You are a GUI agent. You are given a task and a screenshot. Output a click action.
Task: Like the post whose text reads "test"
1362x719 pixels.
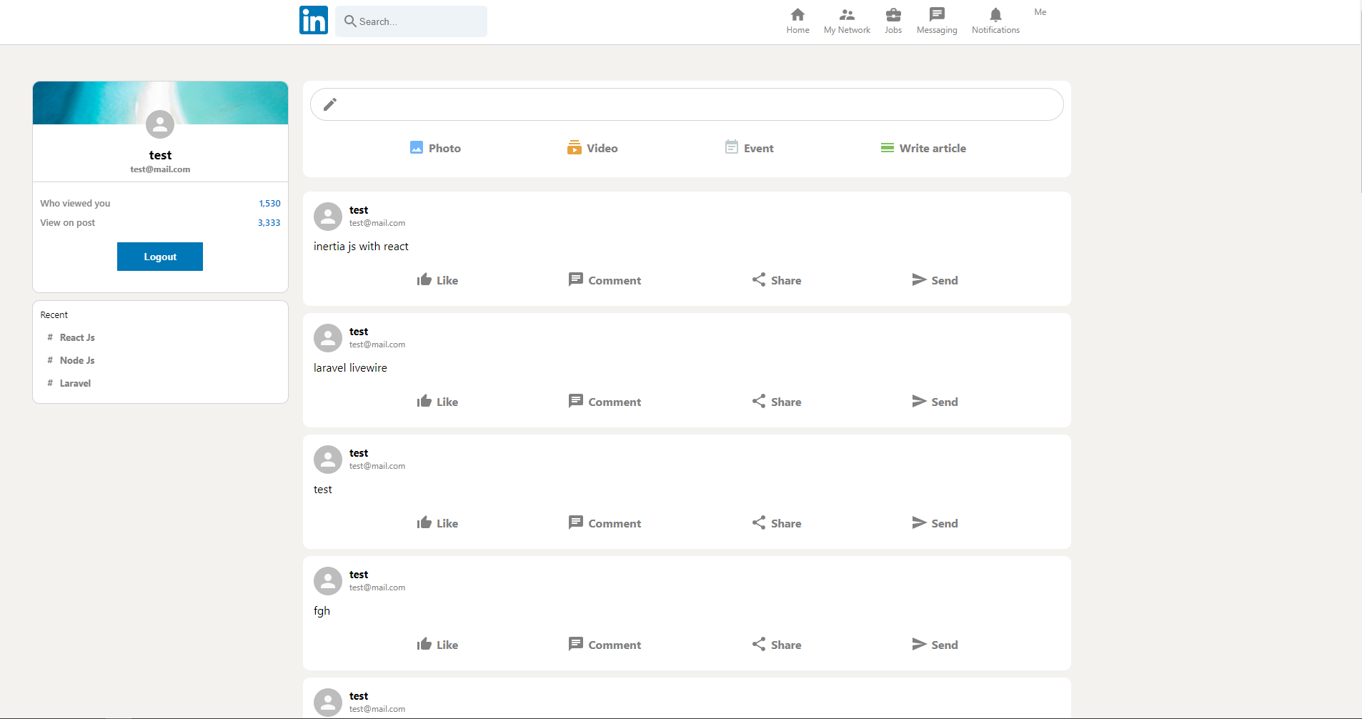pos(437,523)
